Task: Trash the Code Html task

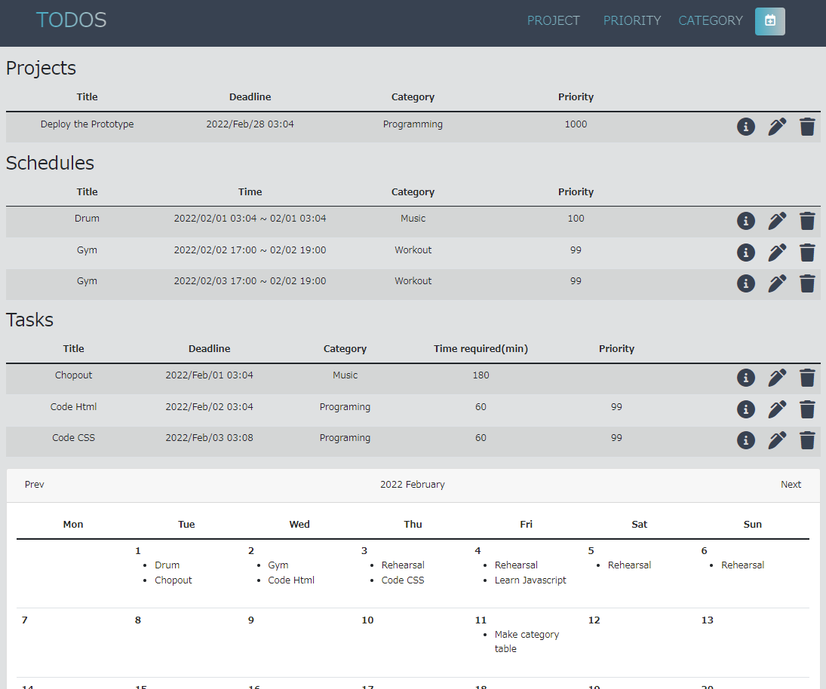Action: click(807, 409)
